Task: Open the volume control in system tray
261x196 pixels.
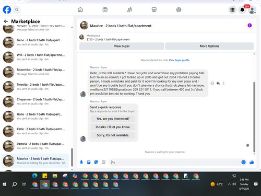Action: coord(234,184)
